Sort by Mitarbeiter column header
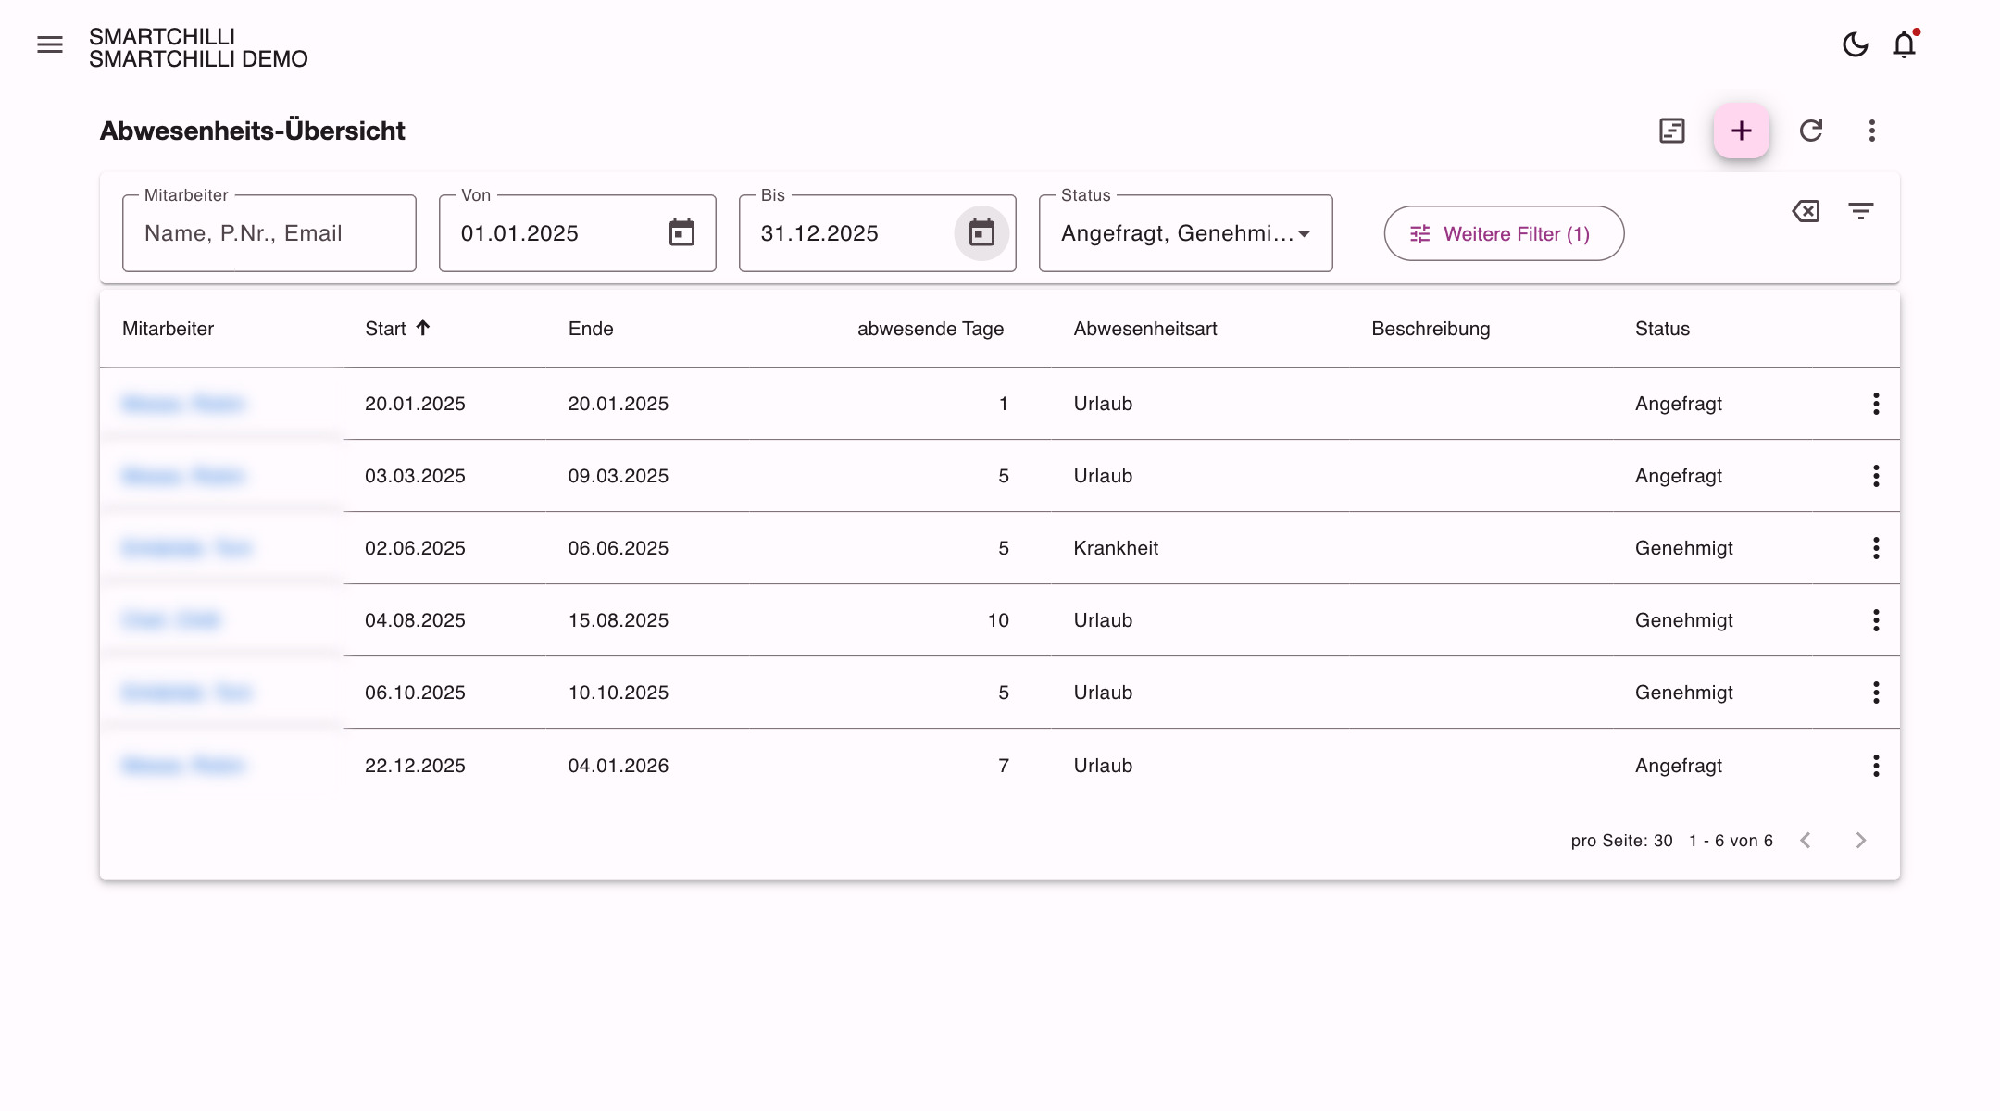 click(168, 329)
